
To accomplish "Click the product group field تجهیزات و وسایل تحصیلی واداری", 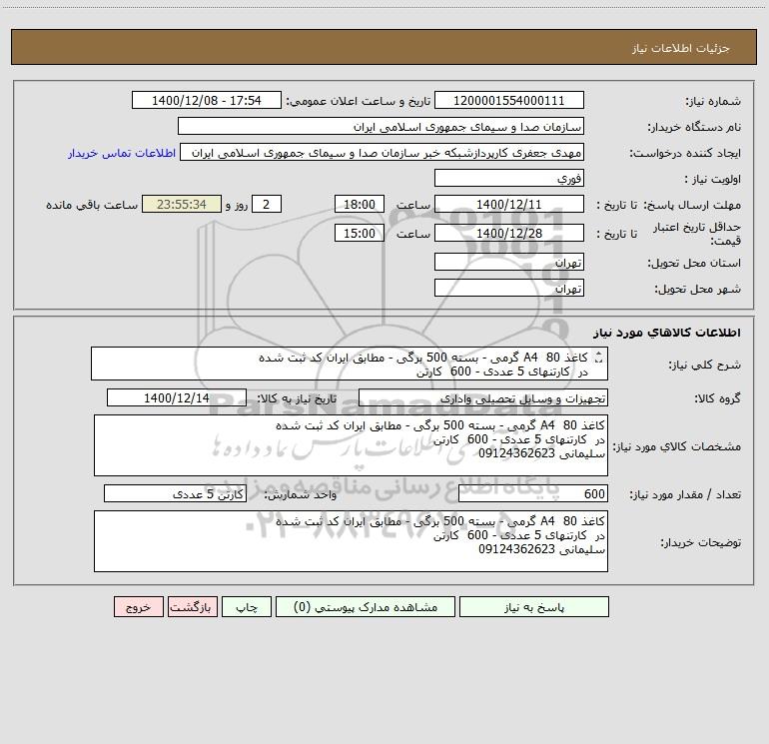I will (x=483, y=397).
